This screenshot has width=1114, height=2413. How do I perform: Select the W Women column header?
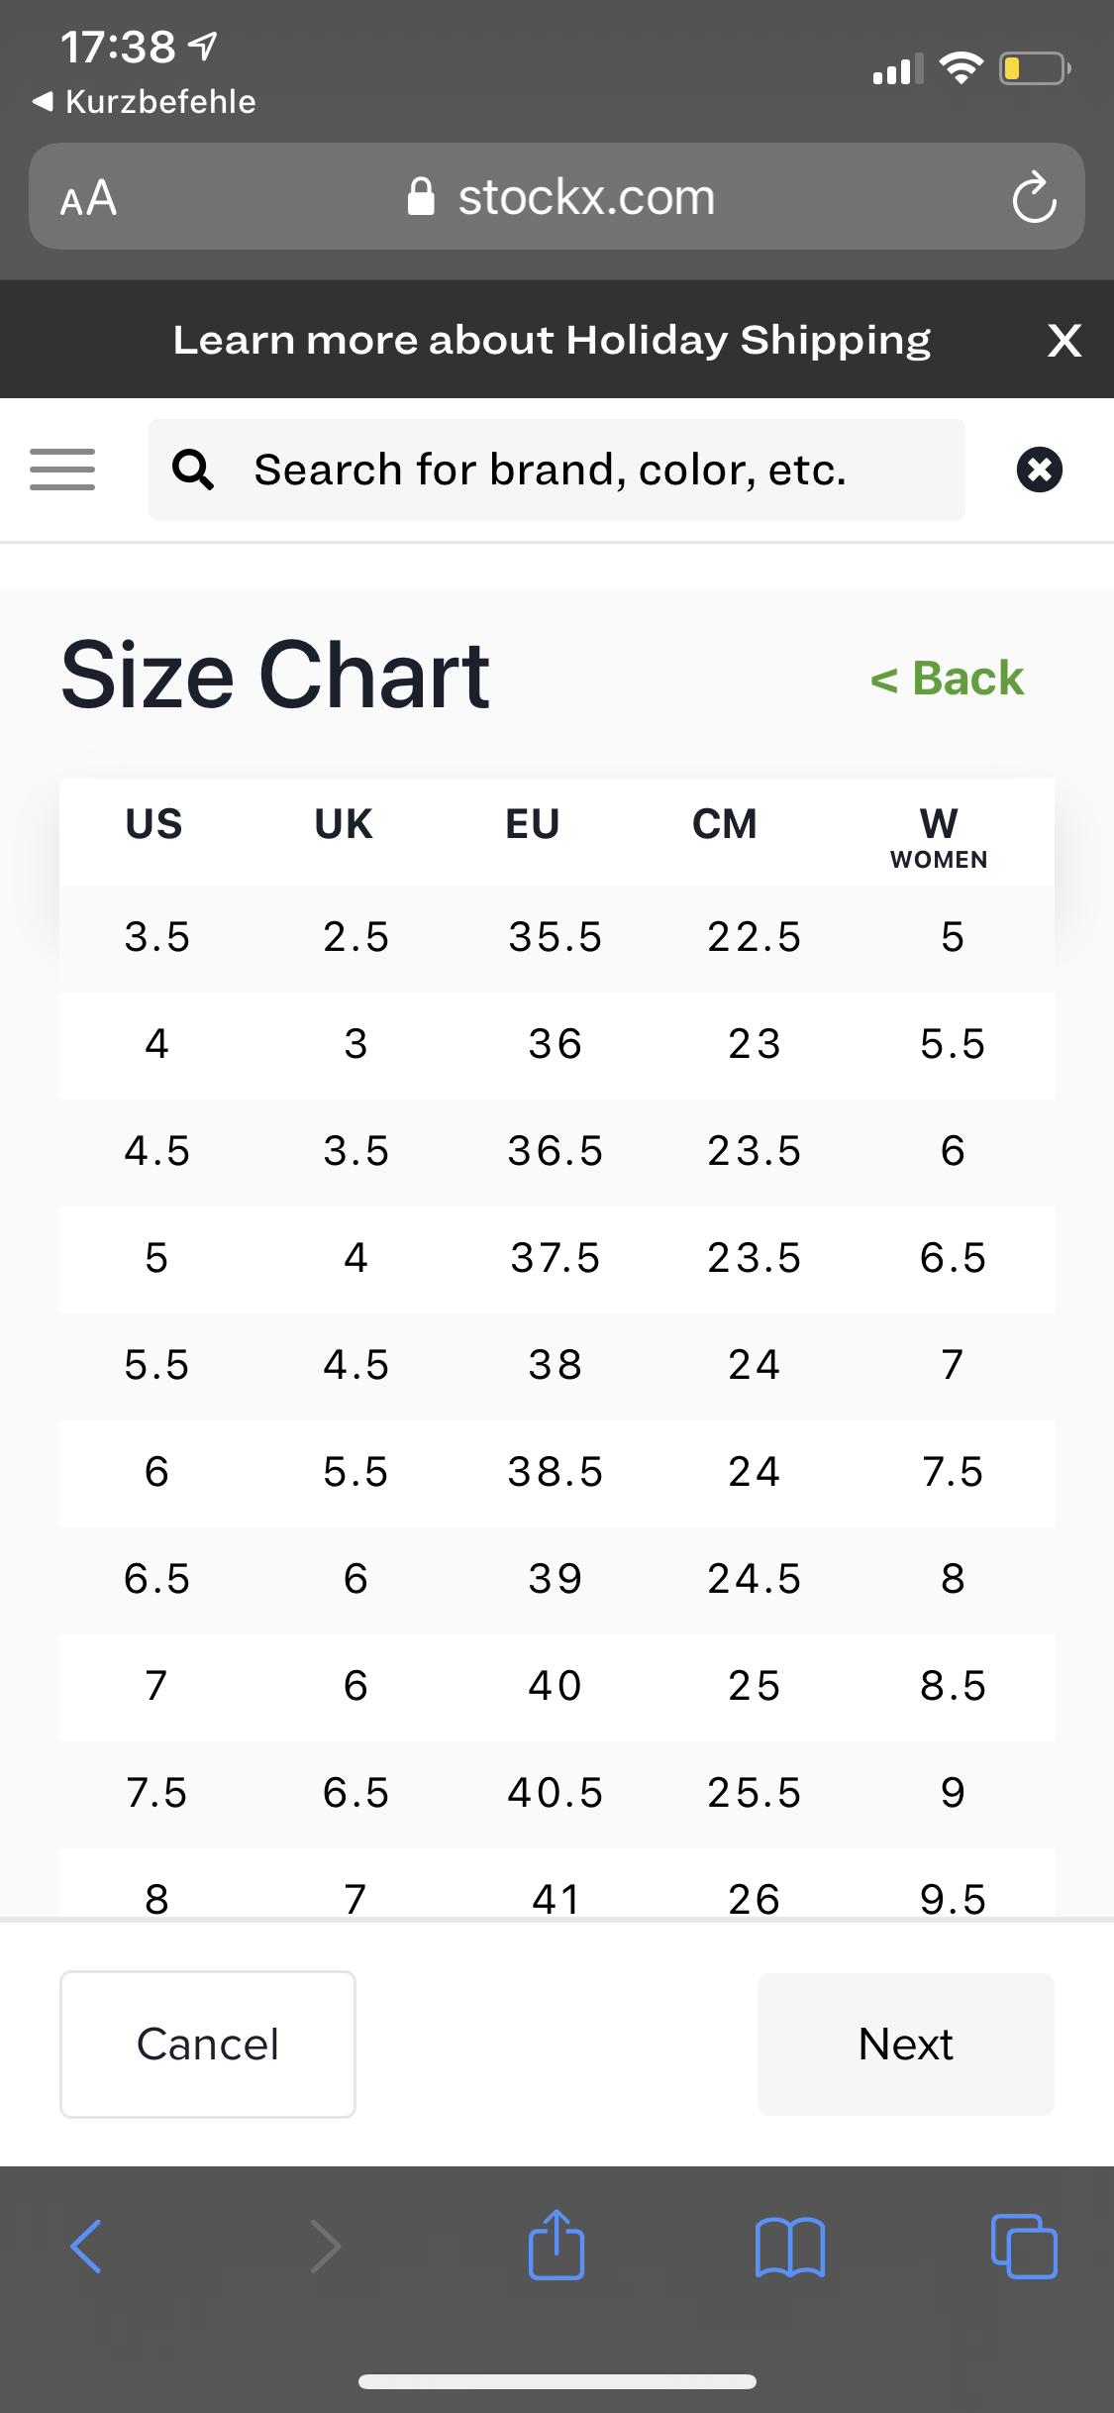click(x=939, y=836)
